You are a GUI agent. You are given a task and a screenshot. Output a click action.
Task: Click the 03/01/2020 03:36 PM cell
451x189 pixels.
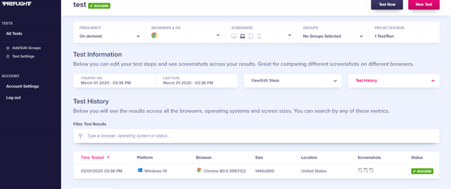tap(102, 171)
